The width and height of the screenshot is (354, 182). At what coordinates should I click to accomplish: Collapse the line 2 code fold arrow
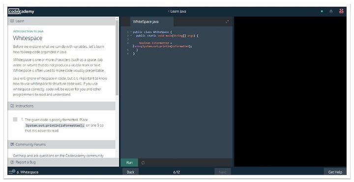click(x=131, y=36)
